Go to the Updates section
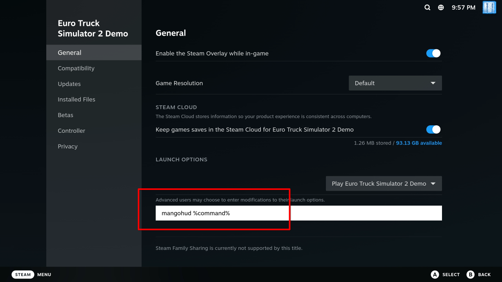 pyautogui.click(x=94, y=84)
